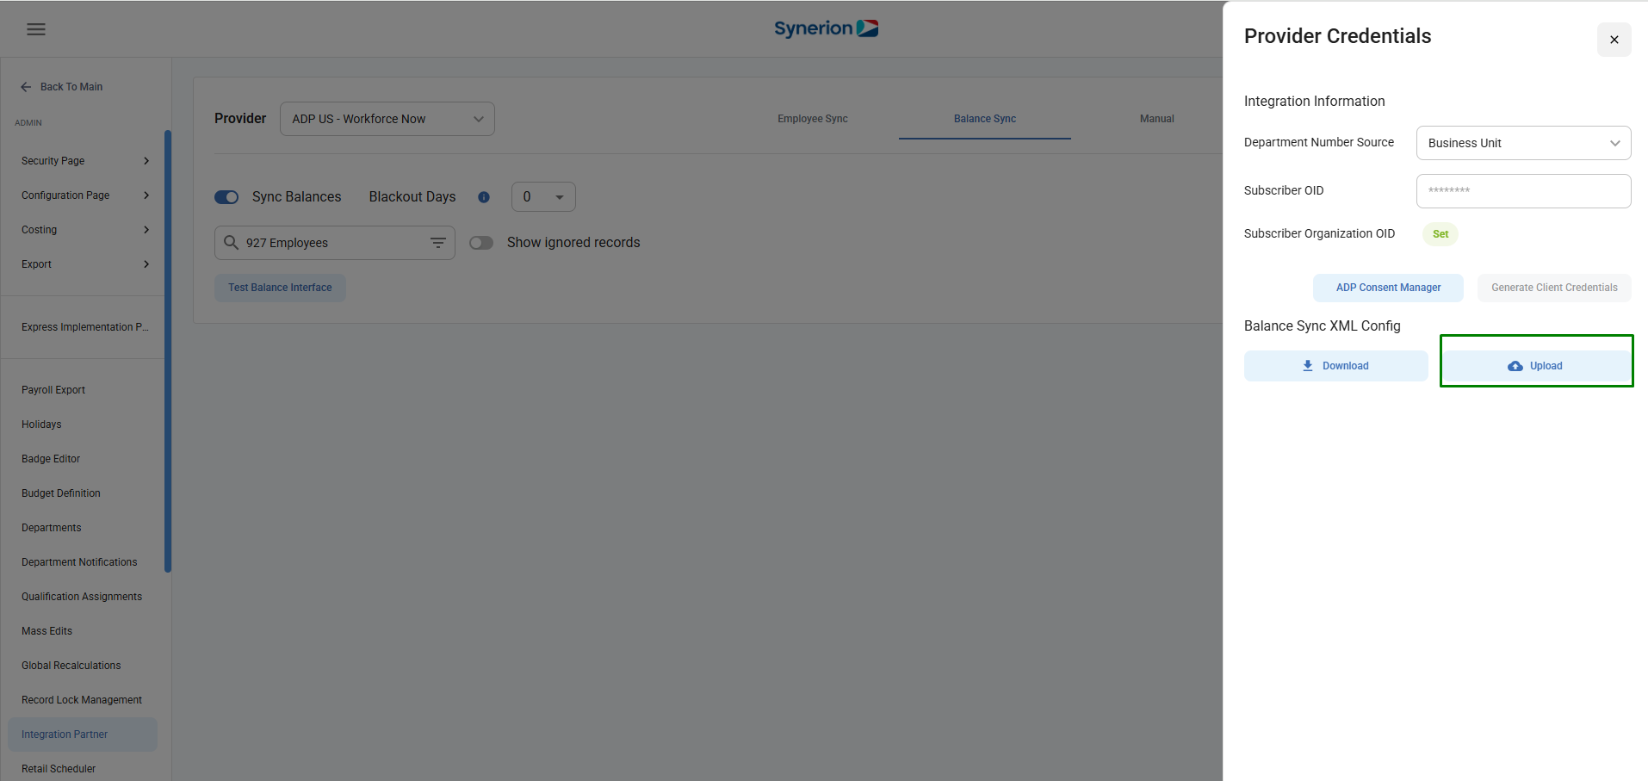Click the Synerion logo

(x=826, y=28)
